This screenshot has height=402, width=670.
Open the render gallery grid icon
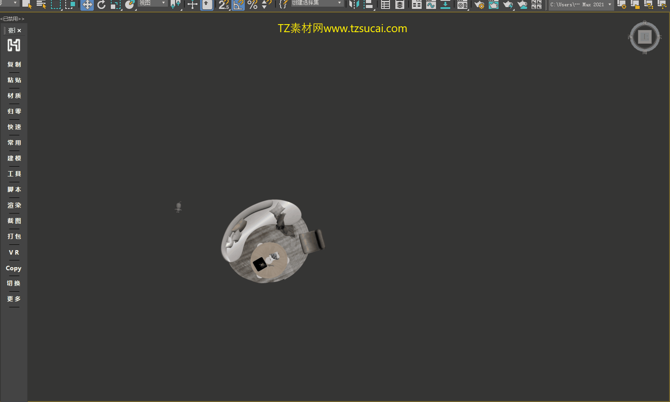pyautogui.click(x=536, y=4)
